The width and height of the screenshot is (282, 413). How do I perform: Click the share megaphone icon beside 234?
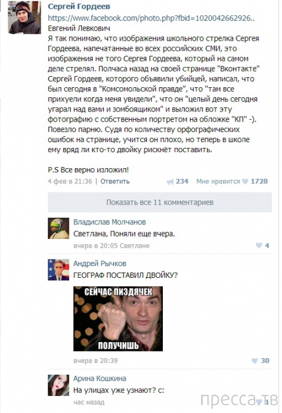tap(170, 182)
